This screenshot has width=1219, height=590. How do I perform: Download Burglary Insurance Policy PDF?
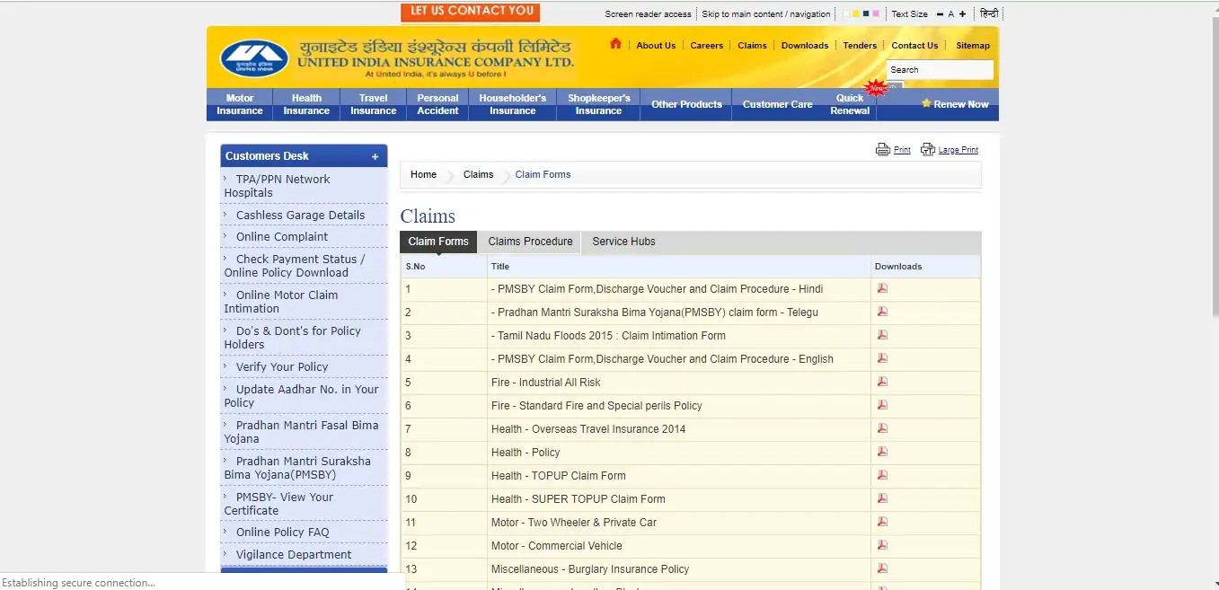coord(882,568)
